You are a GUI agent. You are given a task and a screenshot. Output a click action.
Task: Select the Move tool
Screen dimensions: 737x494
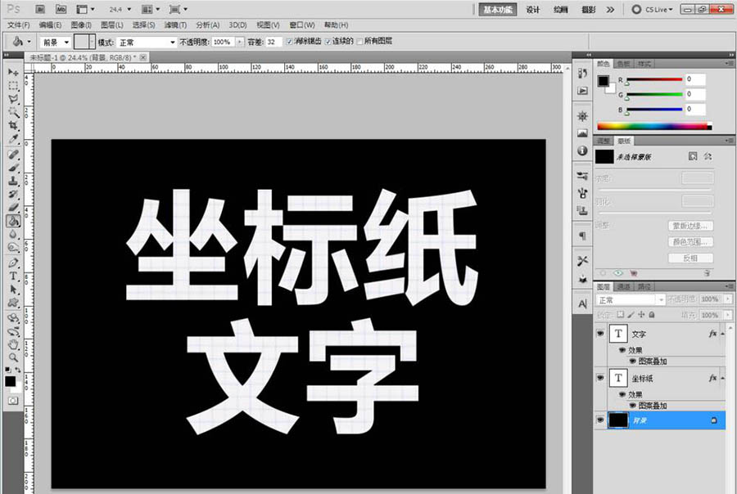11,73
